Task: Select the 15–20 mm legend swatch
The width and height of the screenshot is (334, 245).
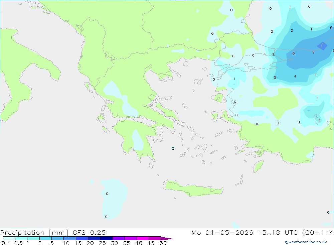Action: click(82, 238)
